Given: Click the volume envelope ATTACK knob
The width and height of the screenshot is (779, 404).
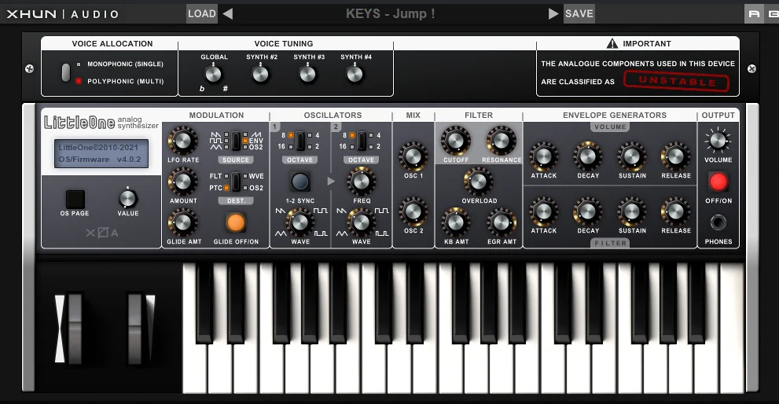Looking at the screenshot, I should [543, 156].
